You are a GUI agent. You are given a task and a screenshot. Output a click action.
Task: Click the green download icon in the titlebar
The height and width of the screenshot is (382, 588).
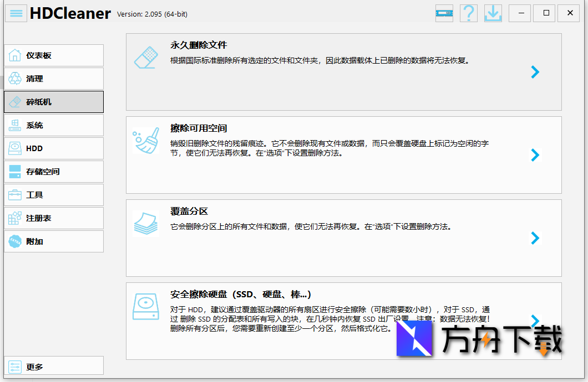click(x=493, y=13)
